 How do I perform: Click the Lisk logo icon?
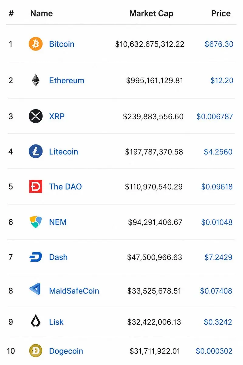[36, 322]
